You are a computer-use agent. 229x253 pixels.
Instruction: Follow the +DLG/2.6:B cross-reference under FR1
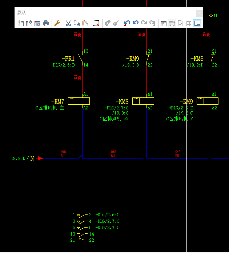click(63, 65)
